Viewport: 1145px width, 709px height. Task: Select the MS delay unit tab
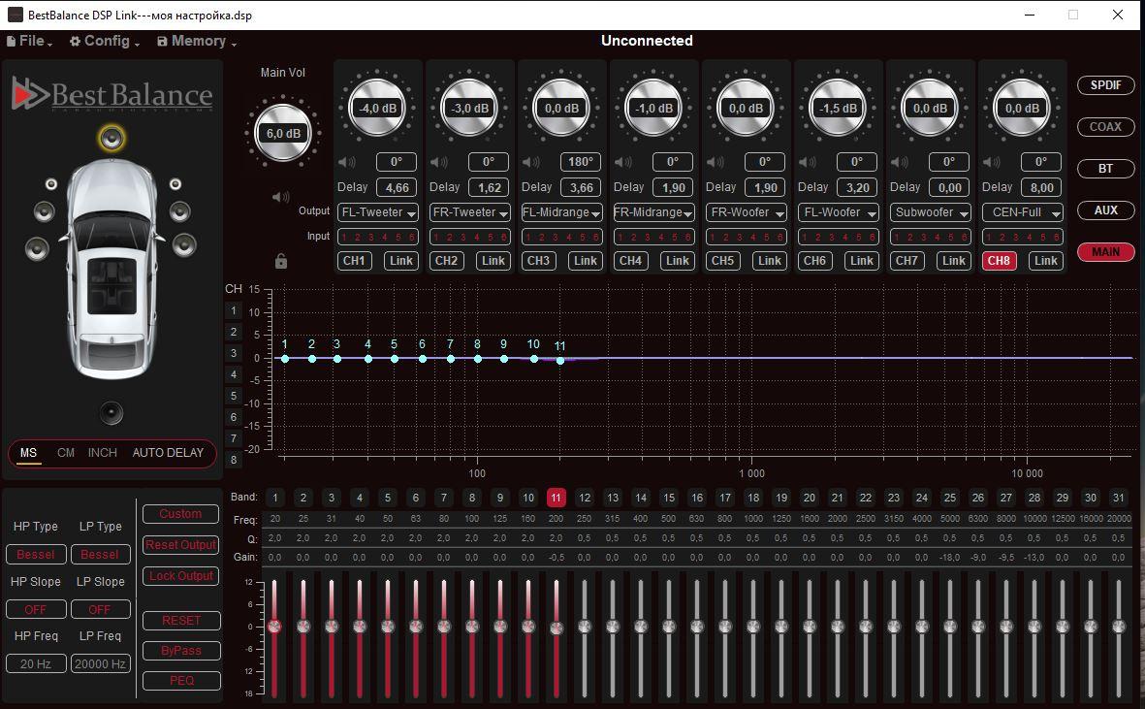point(28,453)
